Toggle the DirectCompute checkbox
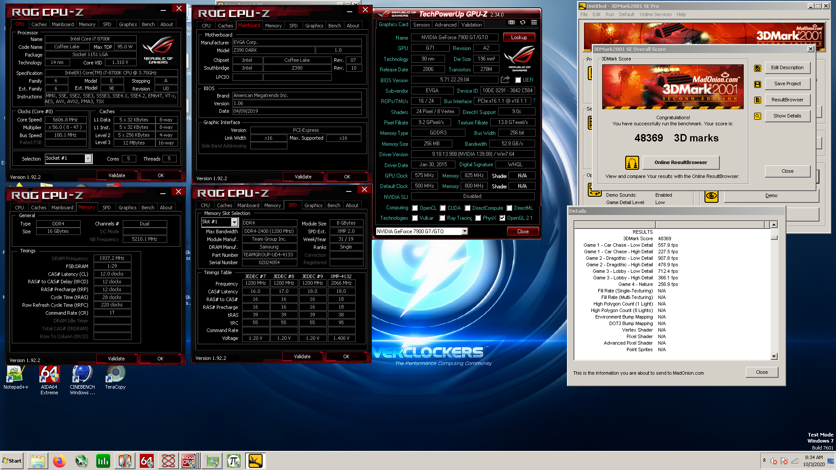 468,208
